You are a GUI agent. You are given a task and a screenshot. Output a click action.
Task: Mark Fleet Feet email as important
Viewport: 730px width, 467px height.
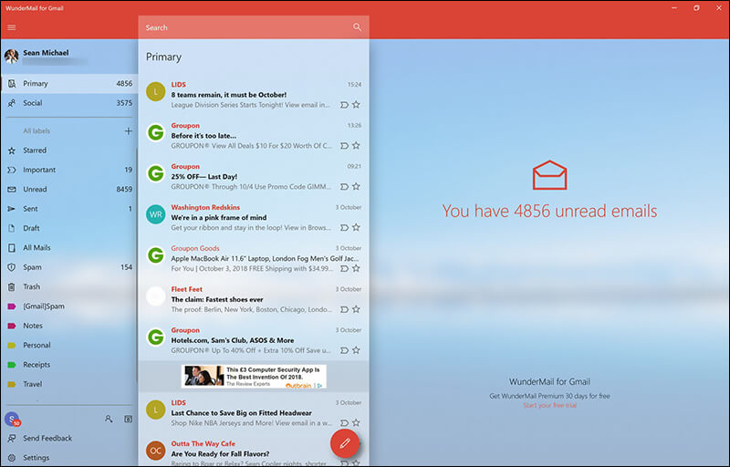344,310
